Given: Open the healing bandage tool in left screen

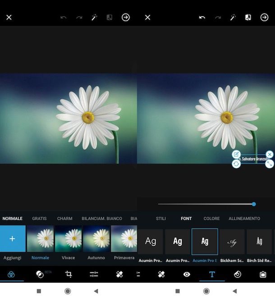Looking at the screenshot, I should click(x=119, y=274).
